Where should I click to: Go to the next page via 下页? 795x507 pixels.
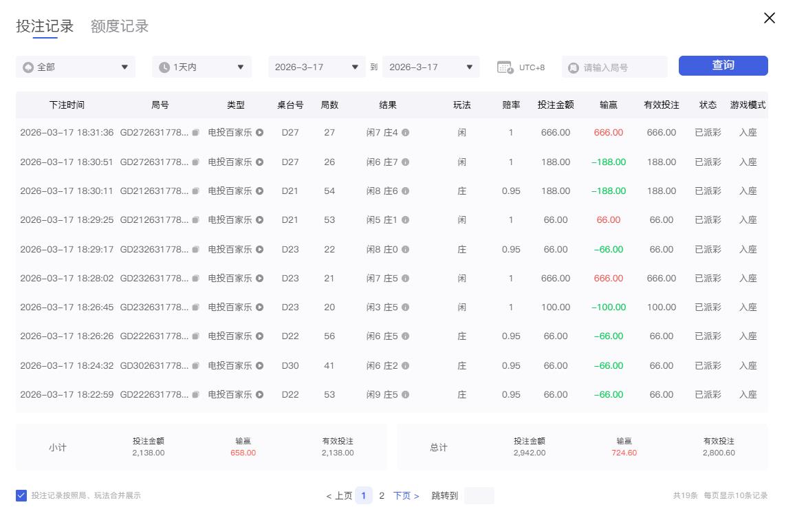point(404,495)
